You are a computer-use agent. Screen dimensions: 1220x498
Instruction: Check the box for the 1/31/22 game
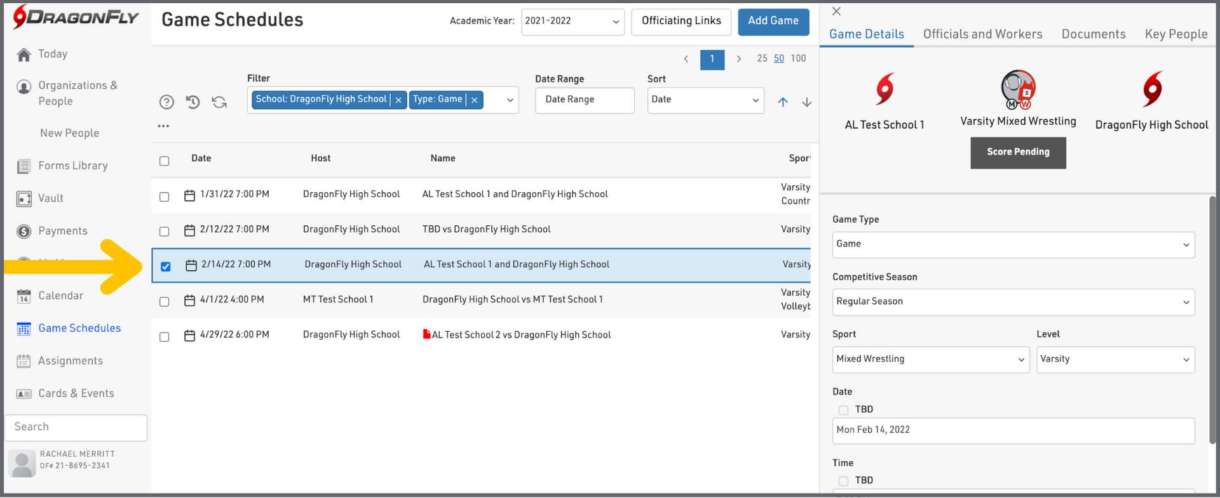tap(165, 197)
